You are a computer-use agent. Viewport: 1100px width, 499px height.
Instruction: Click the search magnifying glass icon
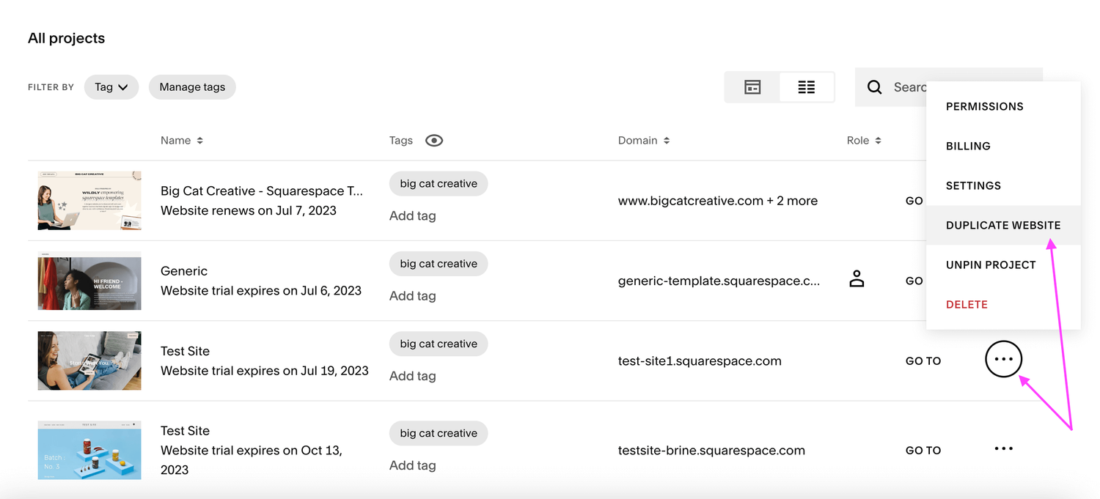coord(874,86)
